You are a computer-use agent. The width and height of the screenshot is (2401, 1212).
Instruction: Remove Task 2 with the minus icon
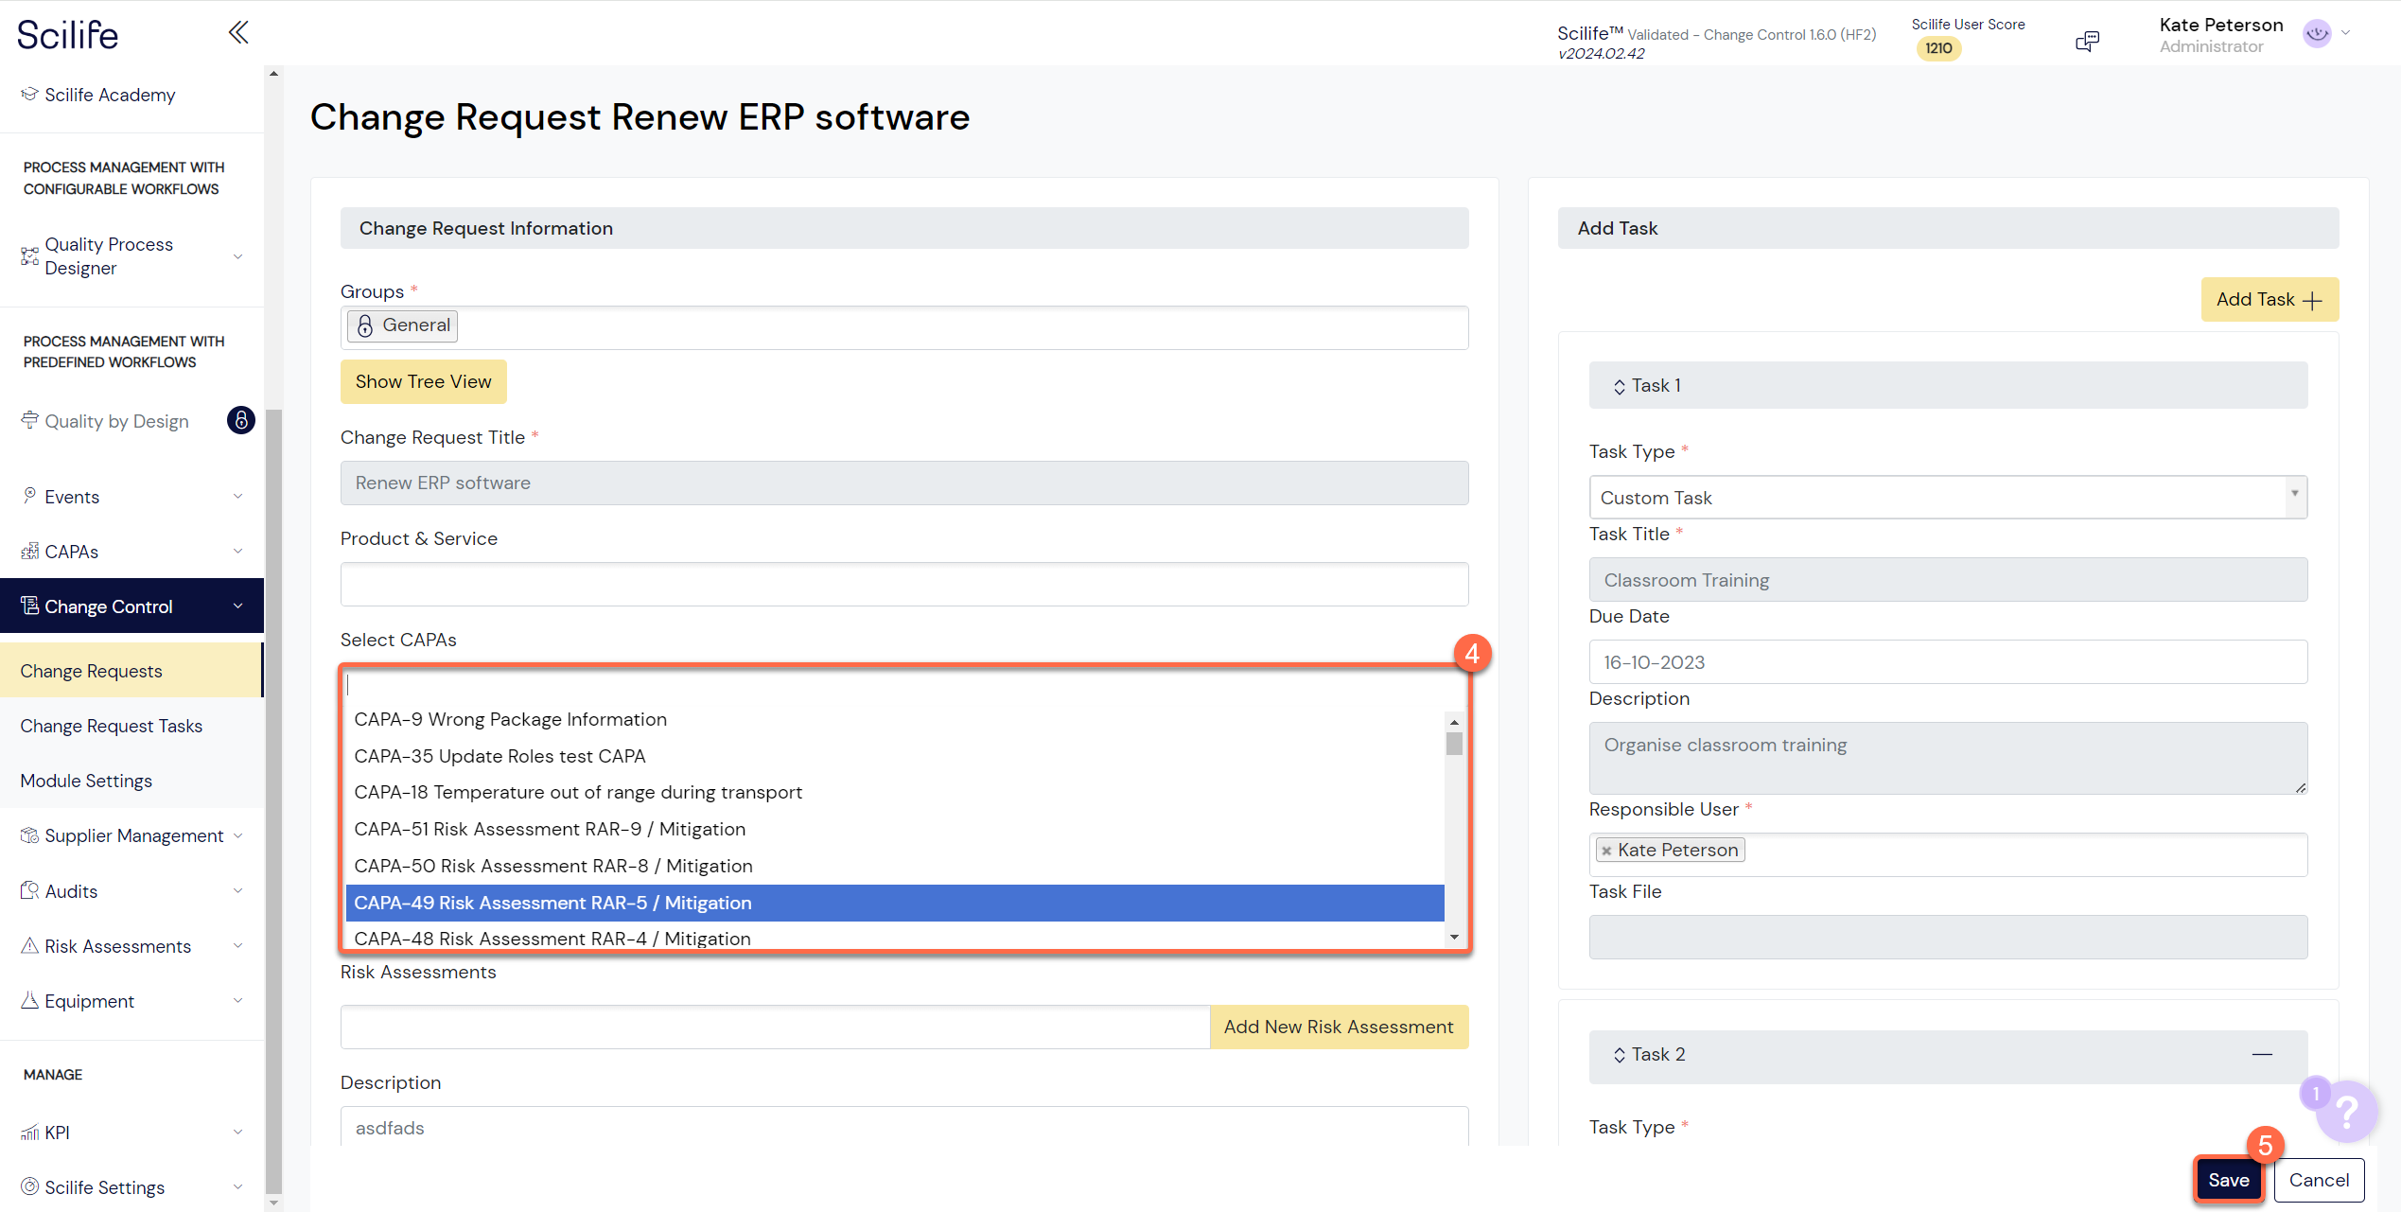[x=2262, y=1054]
